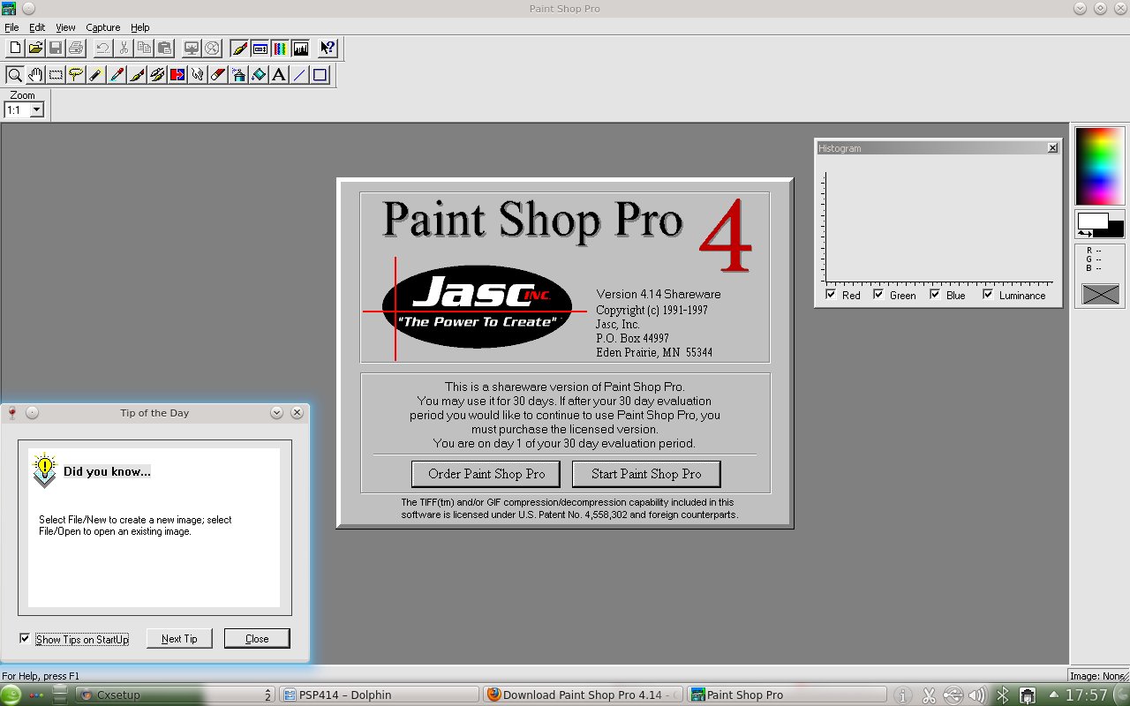This screenshot has height=706, width=1130.
Task: Pick a color from the rainbow palette
Action: (1099, 165)
